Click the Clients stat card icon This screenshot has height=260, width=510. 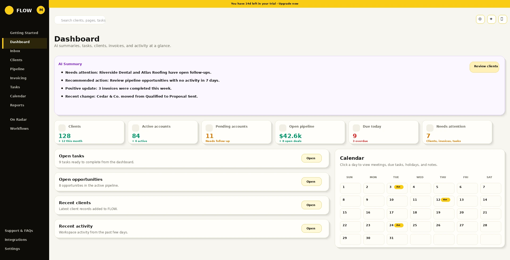click(62, 128)
